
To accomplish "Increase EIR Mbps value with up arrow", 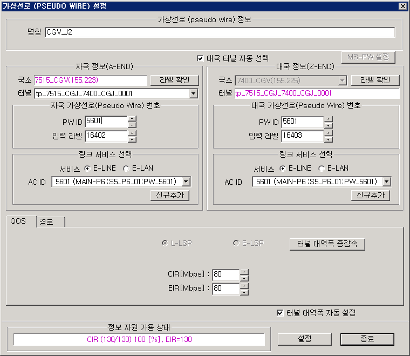I will (x=244, y=286).
